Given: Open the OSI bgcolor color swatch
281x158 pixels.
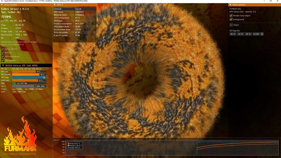Looking at the screenshot, I should pyautogui.click(x=262, y=34).
